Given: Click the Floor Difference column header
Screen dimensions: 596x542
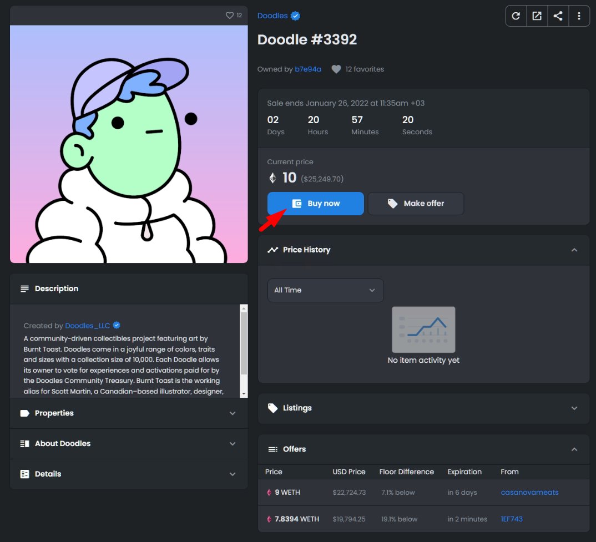Looking at the screenshot, I should coord(406,472).
